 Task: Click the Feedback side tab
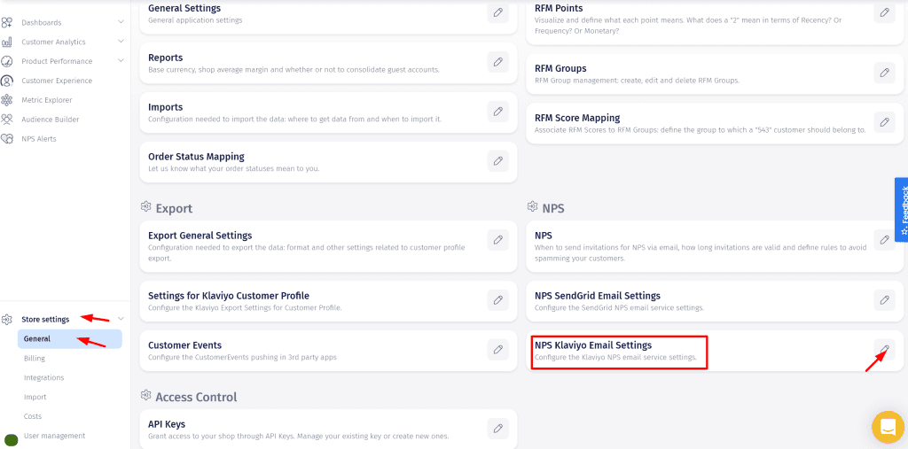tap(902, 210)
